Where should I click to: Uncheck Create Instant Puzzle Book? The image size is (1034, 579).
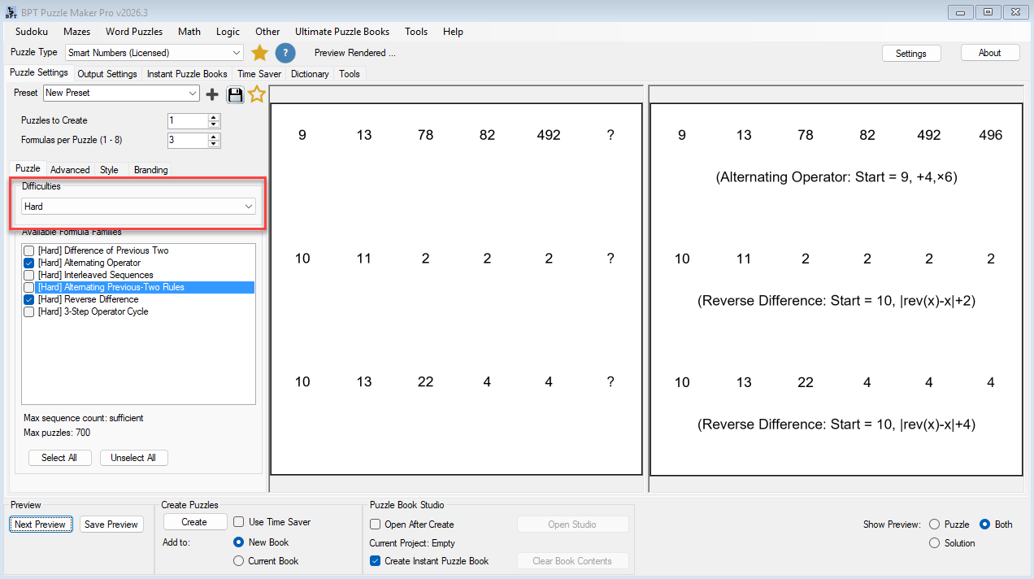coord(376,561)
